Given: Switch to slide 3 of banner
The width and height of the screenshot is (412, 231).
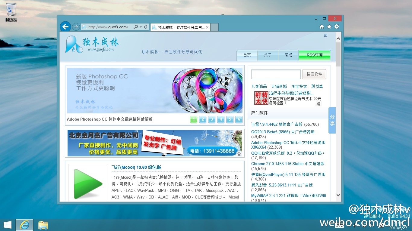Looking at the screenshot, I should tap(212, 119).
